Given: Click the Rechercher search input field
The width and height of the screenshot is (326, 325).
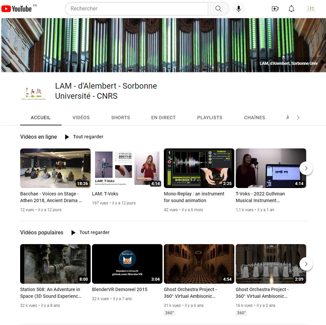Looking at the screenshot, I should coord(134,9).
